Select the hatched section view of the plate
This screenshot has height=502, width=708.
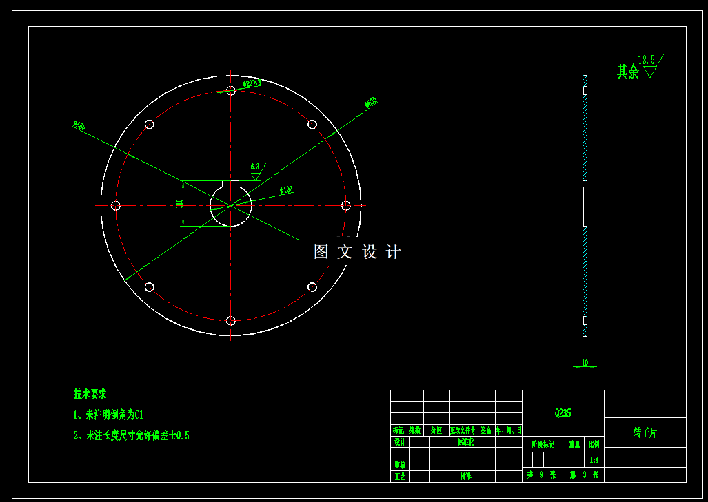pos(585,206)
